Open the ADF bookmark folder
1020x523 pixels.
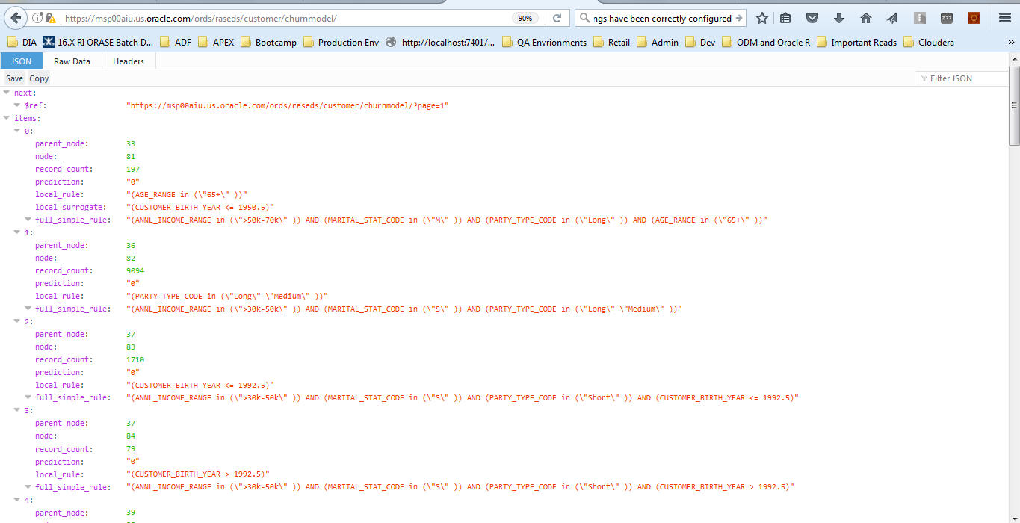click(175, 43)
